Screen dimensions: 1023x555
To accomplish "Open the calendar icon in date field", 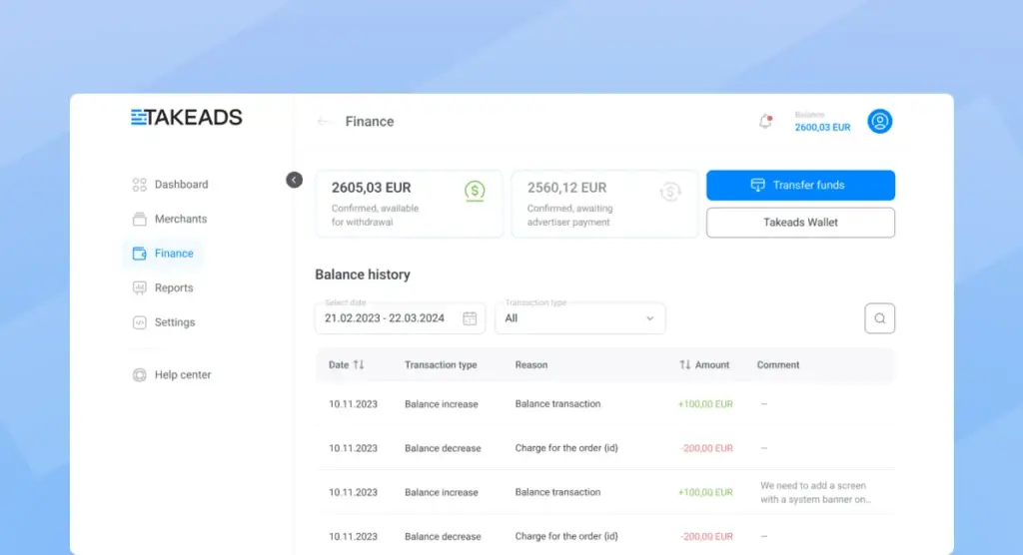I will 470,318.
